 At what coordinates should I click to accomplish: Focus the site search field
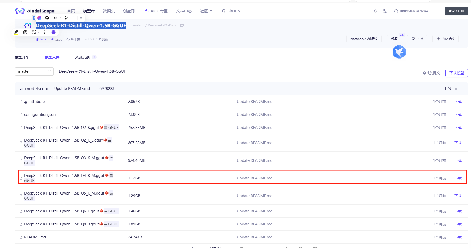coord(414,11)
